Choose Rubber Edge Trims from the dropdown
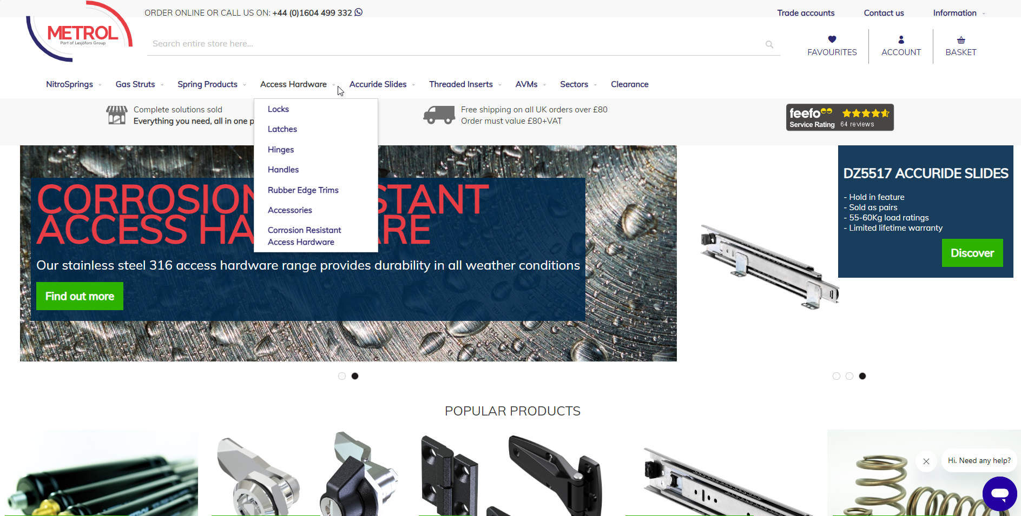The width and height of the screenshot is (1021, 516). point(303,190)
